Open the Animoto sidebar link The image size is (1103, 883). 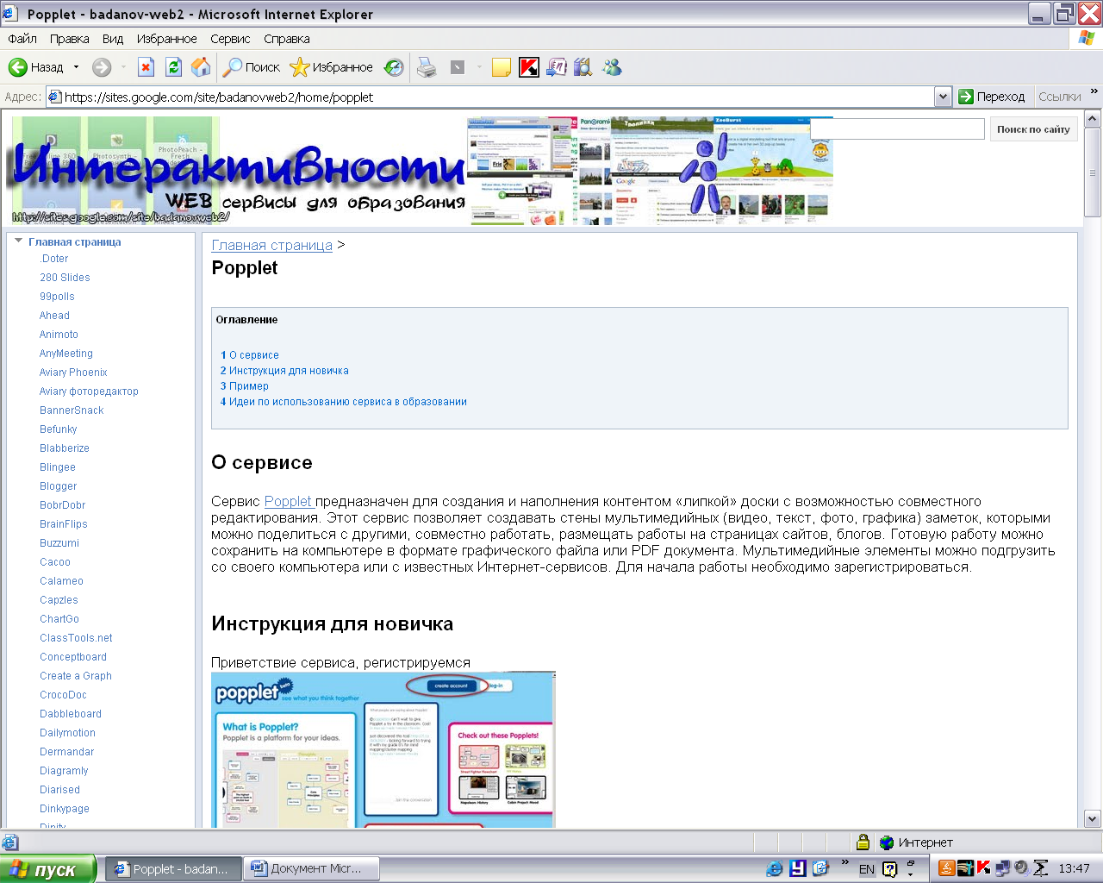point(59,335)
